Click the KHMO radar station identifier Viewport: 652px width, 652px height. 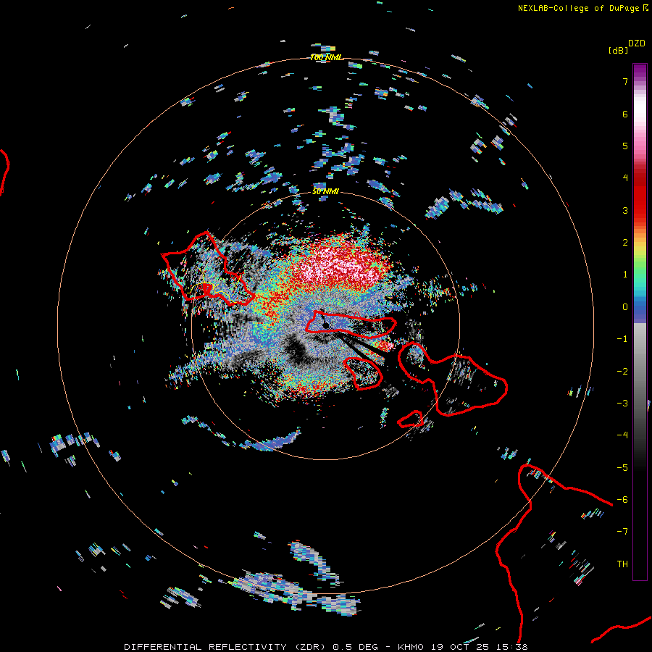click(x=411, y=647)
